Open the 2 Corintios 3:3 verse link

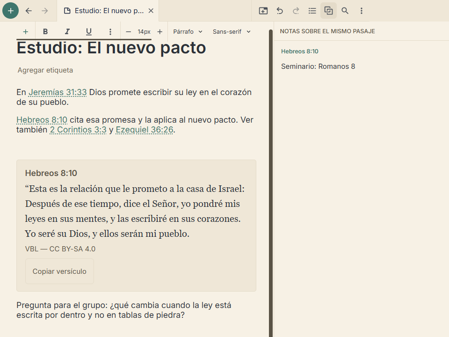click(78, 130)
